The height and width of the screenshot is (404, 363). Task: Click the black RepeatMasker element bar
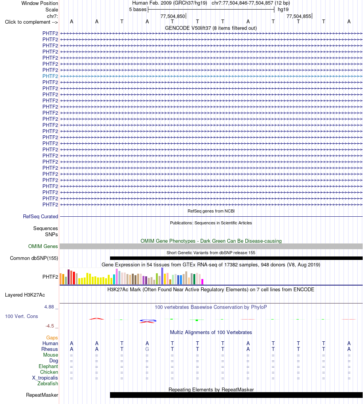click(x=236, y=395)
